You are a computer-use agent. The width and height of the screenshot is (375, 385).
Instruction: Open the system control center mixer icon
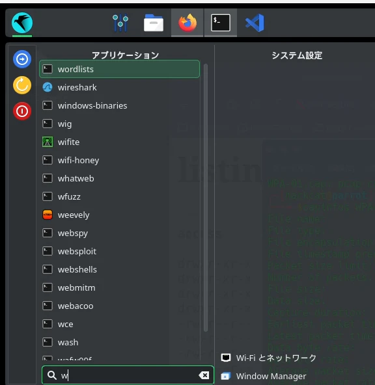click(120, 23)
